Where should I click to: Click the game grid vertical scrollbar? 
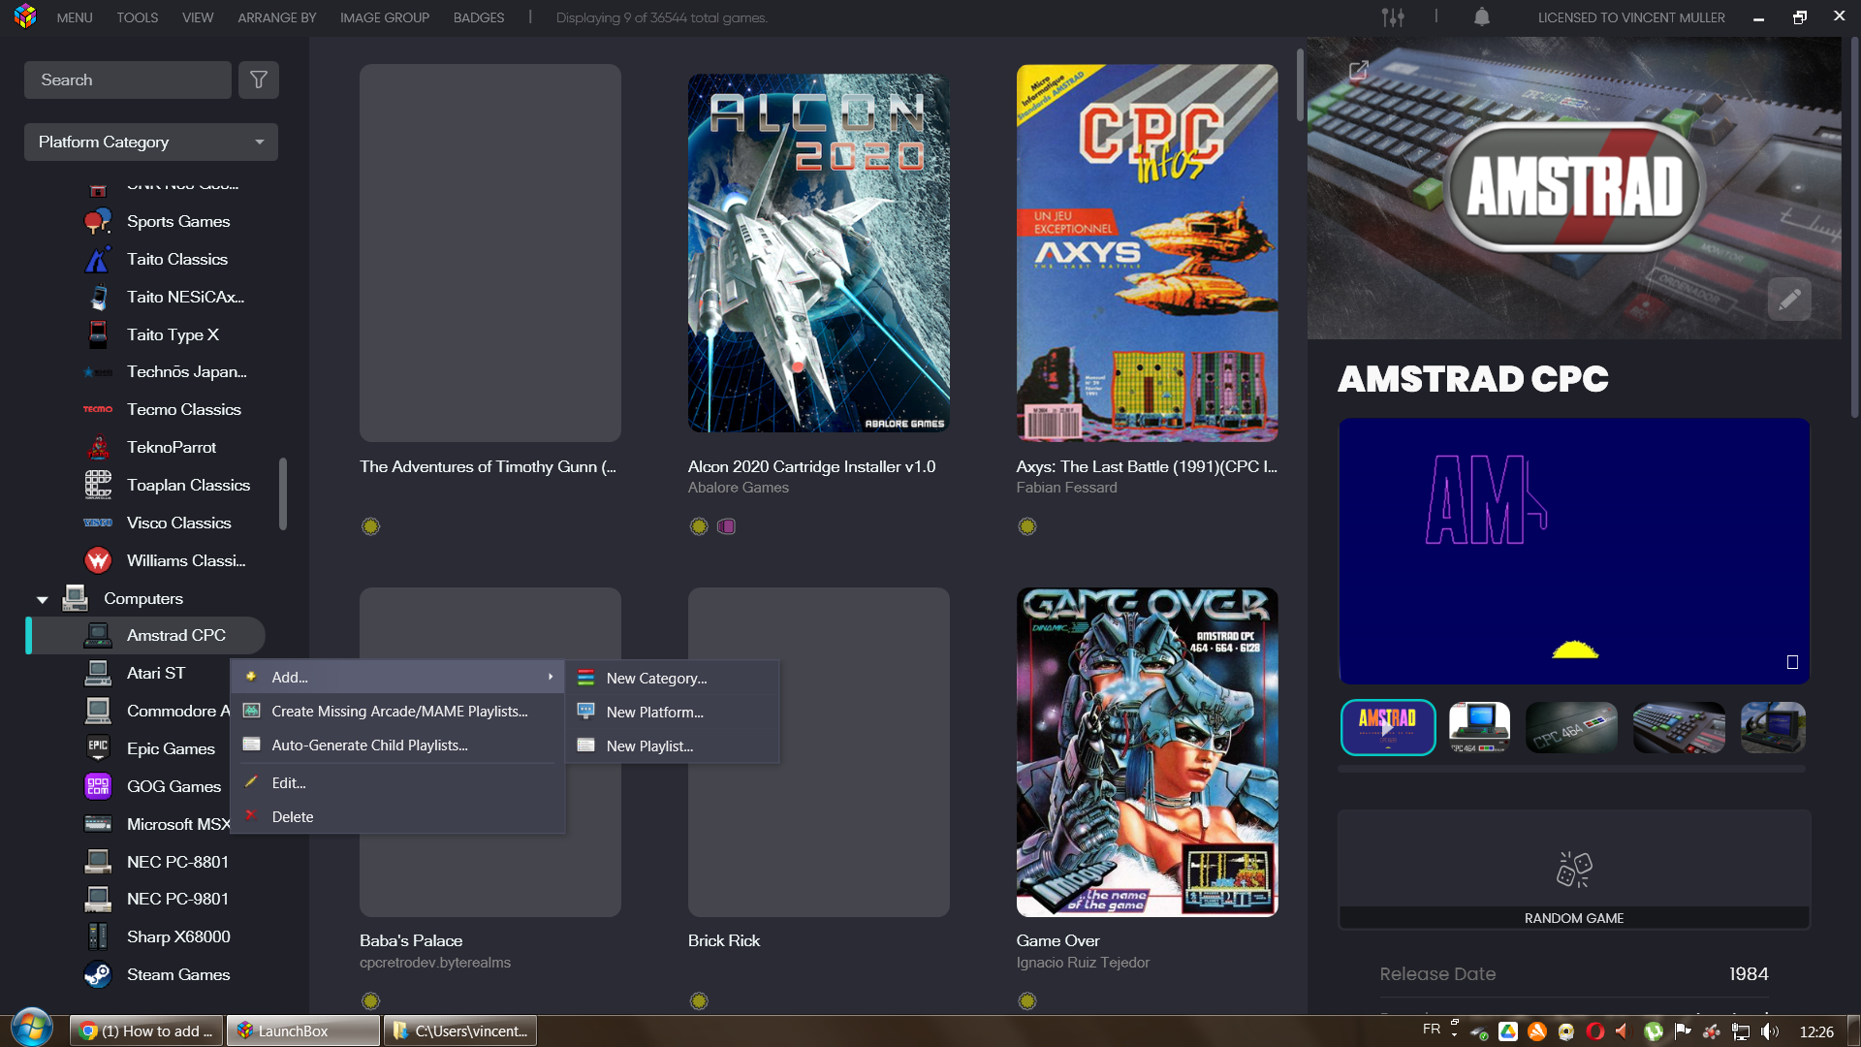click(x=1300, y=85)
